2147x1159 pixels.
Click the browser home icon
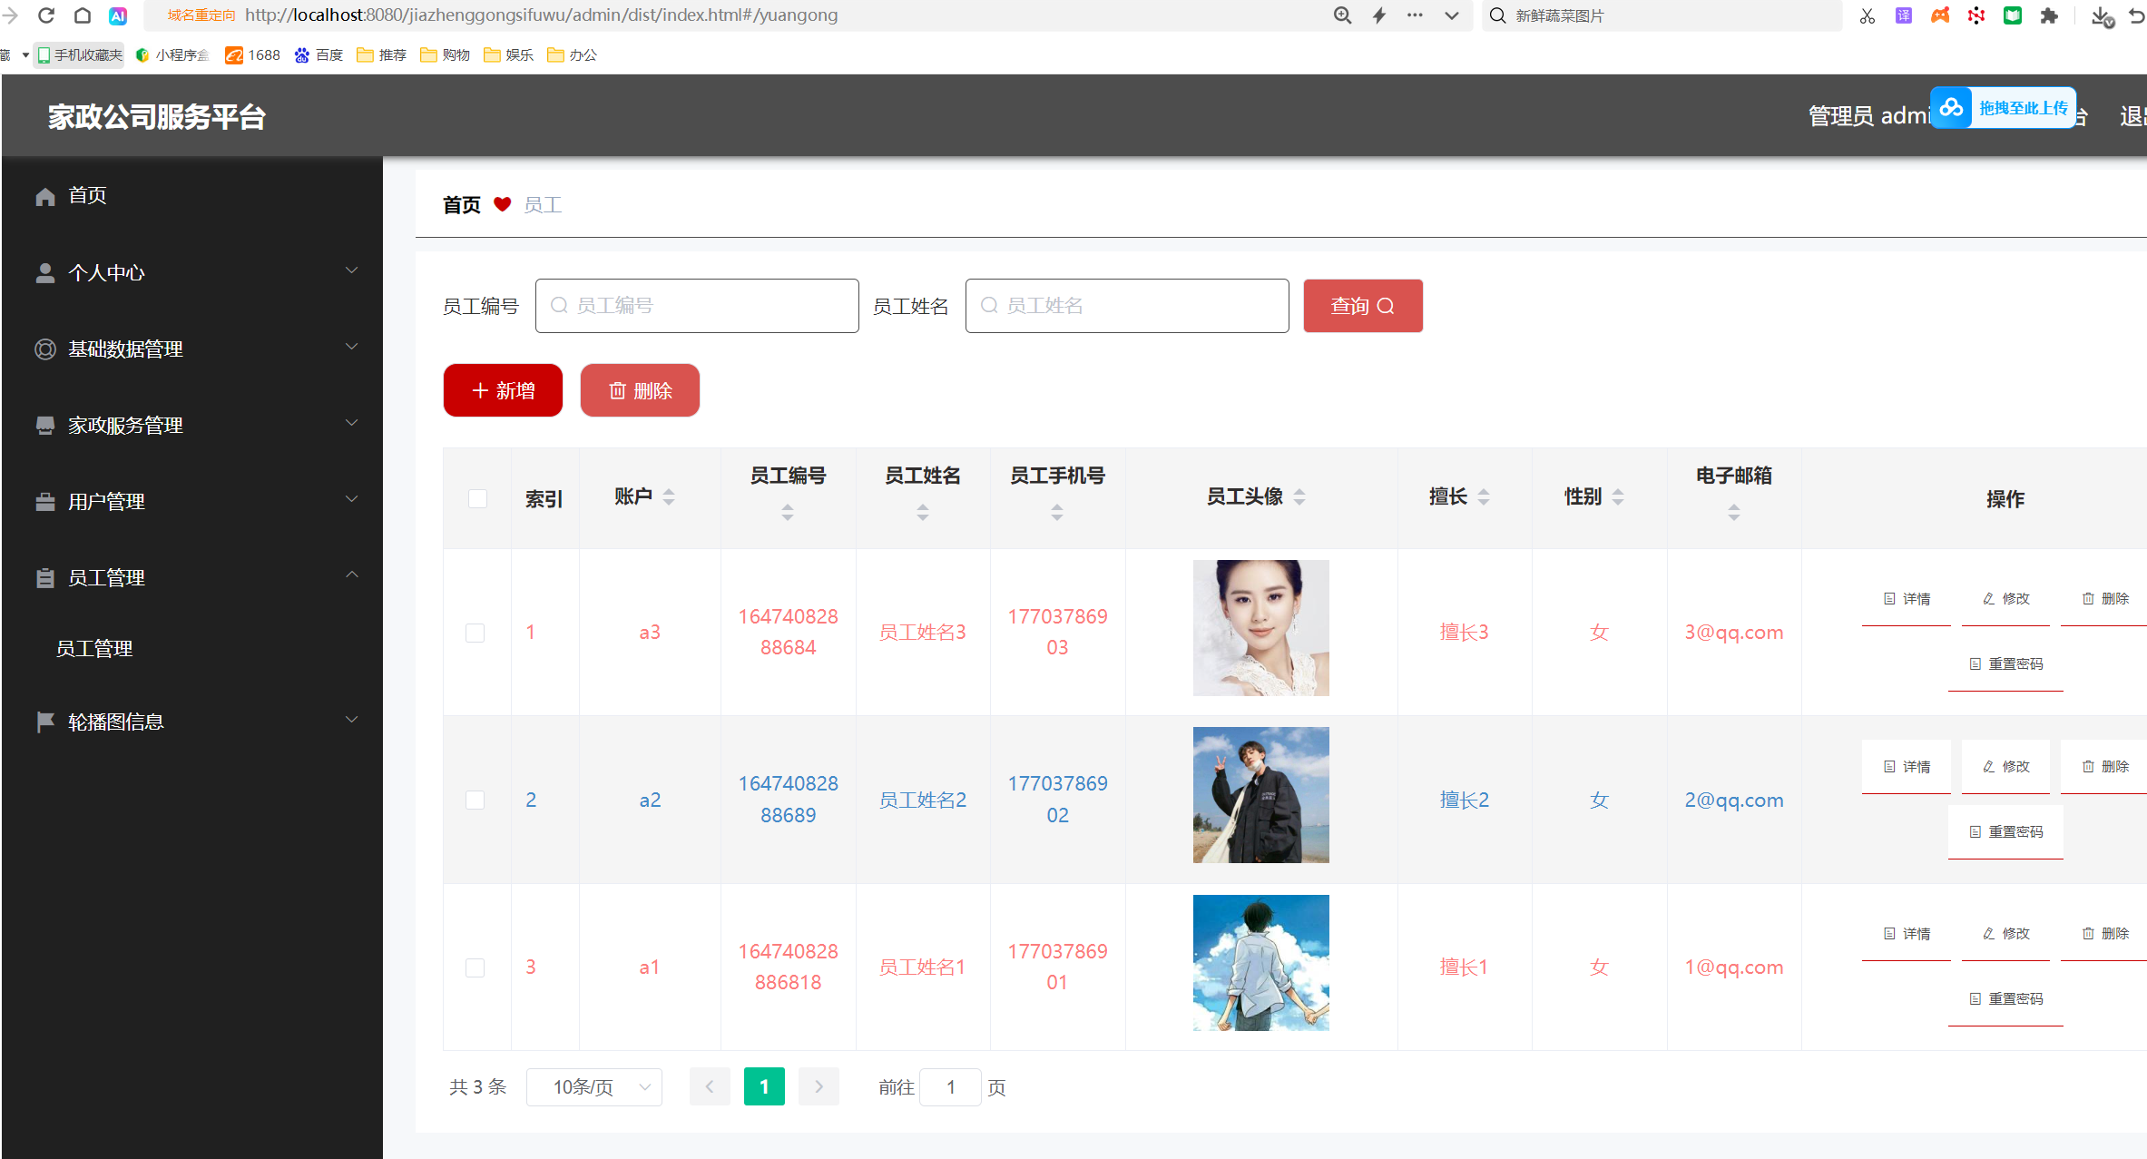click(83, 15)
